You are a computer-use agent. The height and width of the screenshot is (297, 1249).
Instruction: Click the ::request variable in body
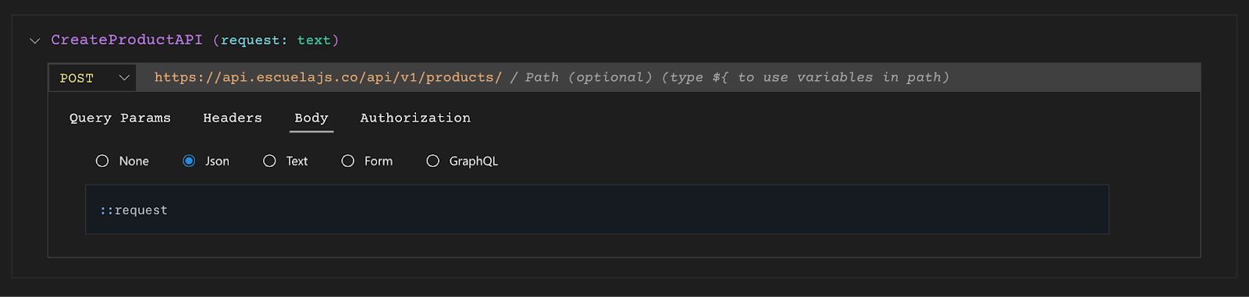click(133, 210)
